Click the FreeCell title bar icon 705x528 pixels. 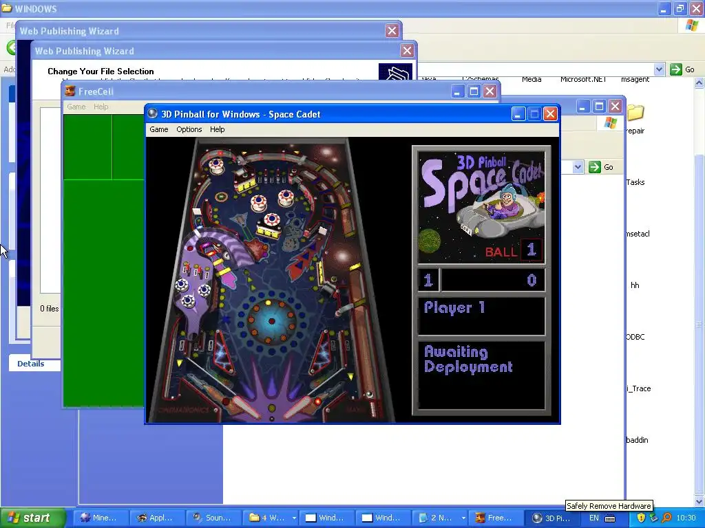point(70,91)
